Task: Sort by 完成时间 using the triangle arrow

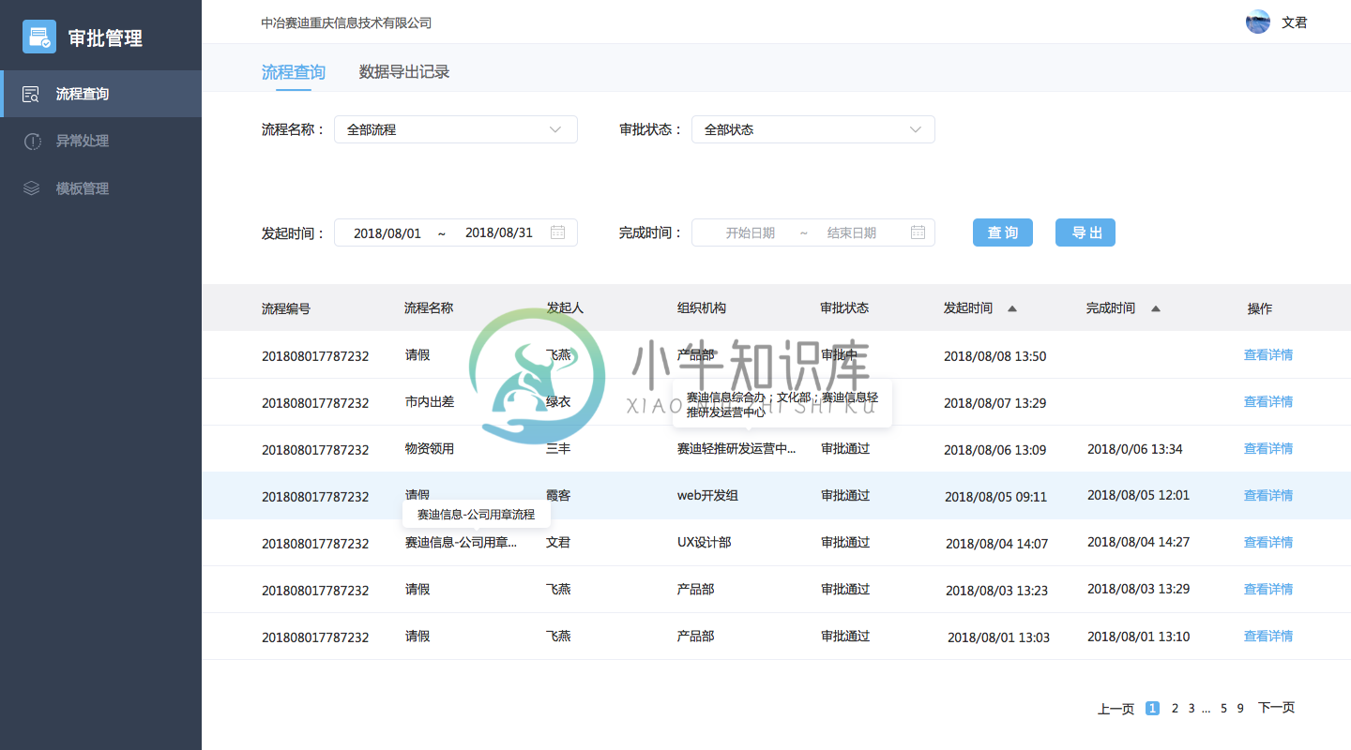Action: [1156, 308]
